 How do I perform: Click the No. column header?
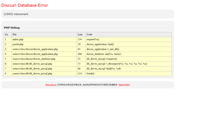pyautogui.click(x=8, y=35)
